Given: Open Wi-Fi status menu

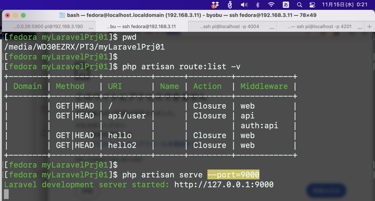Looking at the screenshot, I should pos(271,5).
